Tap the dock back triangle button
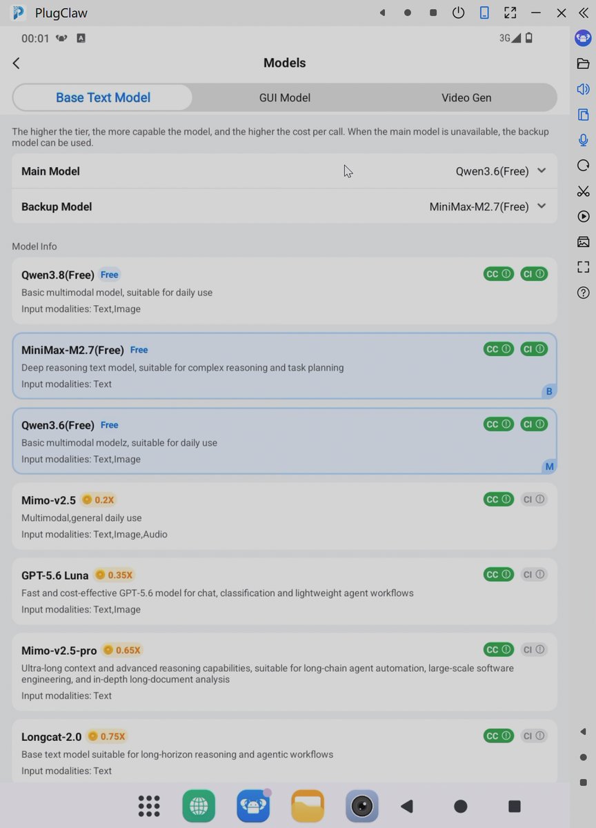Viewport: 596px width, 828px height. [x=407, y=806]
